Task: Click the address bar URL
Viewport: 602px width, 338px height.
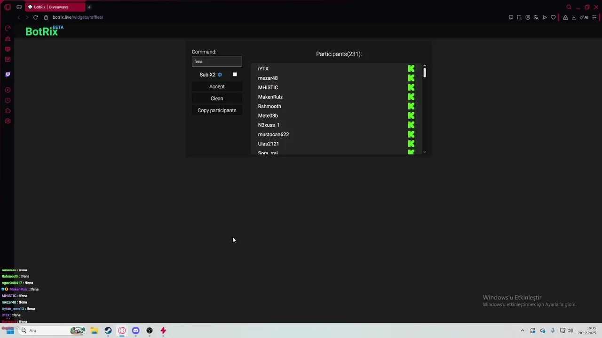Action: pyautogui.click(x=78, y=17)
